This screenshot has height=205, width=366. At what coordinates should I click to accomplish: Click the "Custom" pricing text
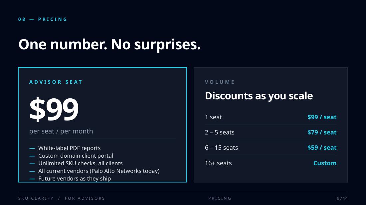325,163
